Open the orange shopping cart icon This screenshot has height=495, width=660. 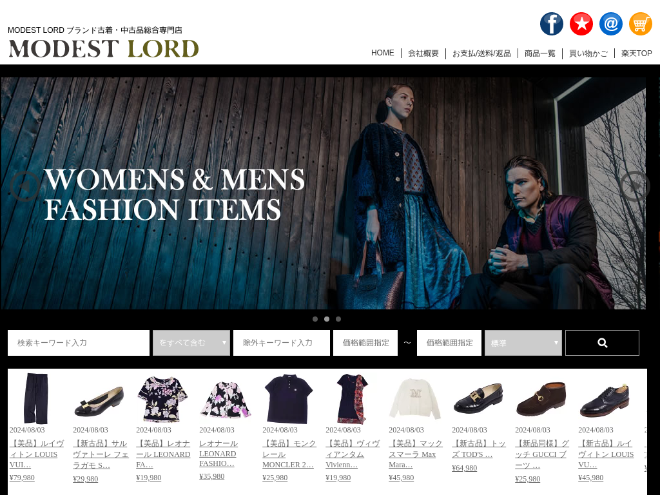tap(640, 24)
